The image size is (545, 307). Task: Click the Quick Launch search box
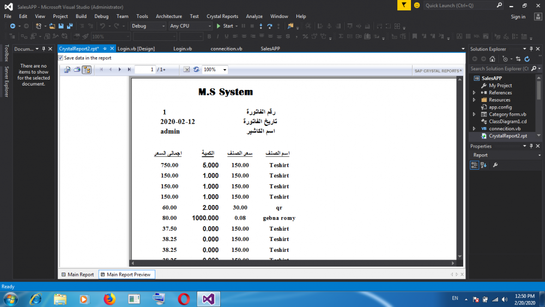[x=463, y=5]
